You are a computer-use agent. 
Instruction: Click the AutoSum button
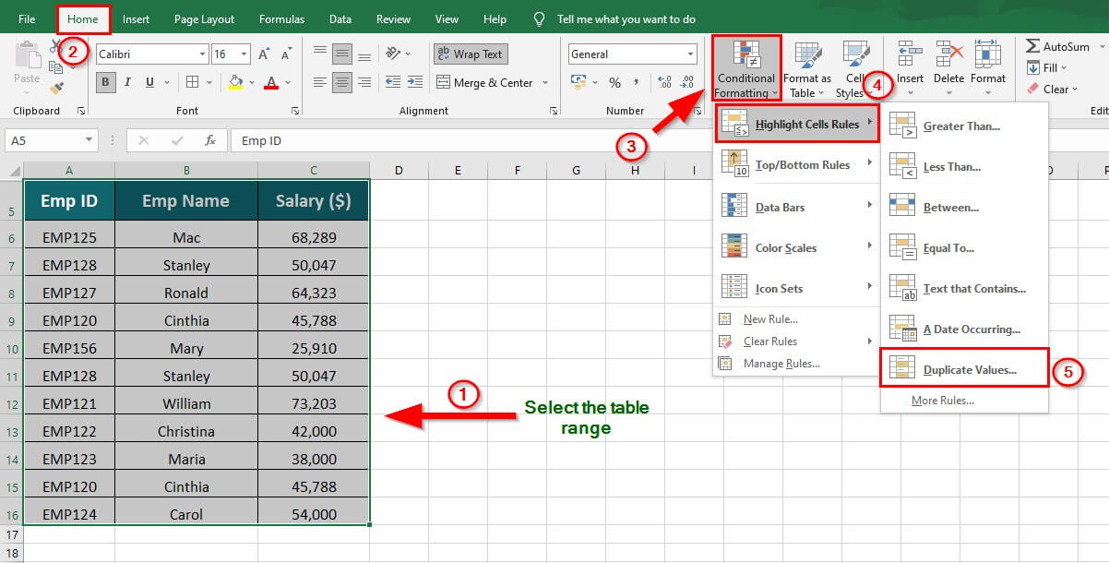pos(1058,46)
